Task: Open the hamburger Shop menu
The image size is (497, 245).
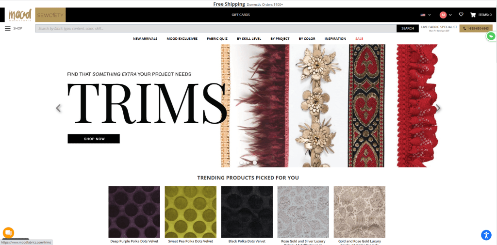Action: [x=8, y=28]
